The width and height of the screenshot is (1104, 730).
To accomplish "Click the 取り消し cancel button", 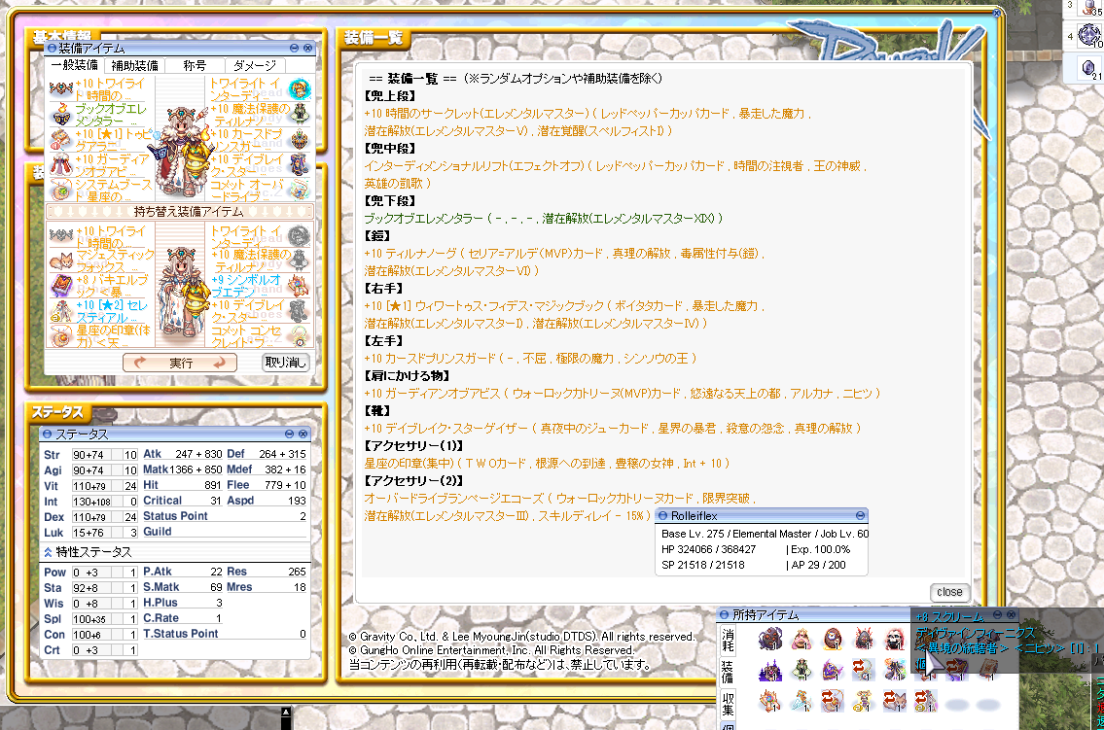I will point(286,363).
